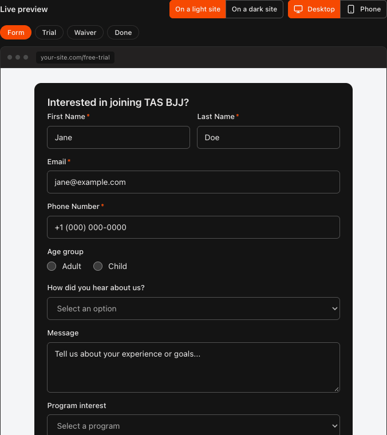Select the Adult radio button
Screen dimensions: 387x435
tap(52, 266)
